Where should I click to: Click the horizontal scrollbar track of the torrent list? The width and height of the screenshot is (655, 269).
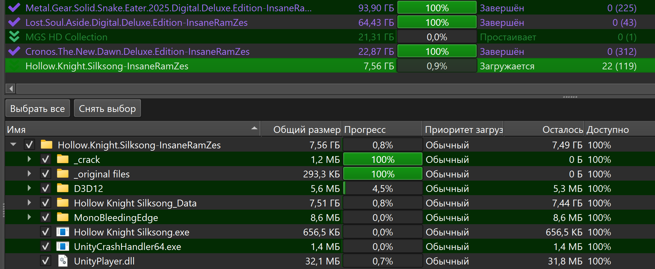(336, 88)
